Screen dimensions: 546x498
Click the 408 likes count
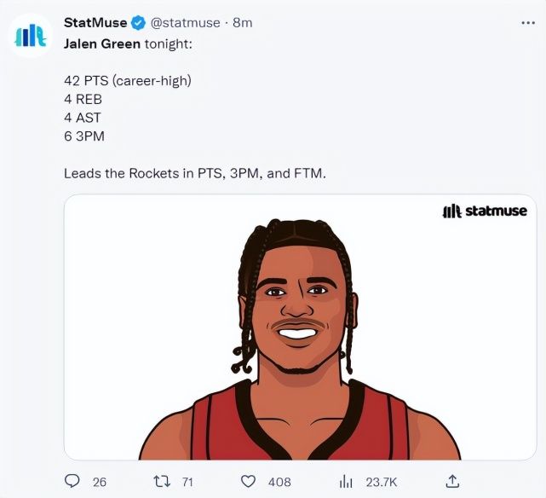point(279,482)
